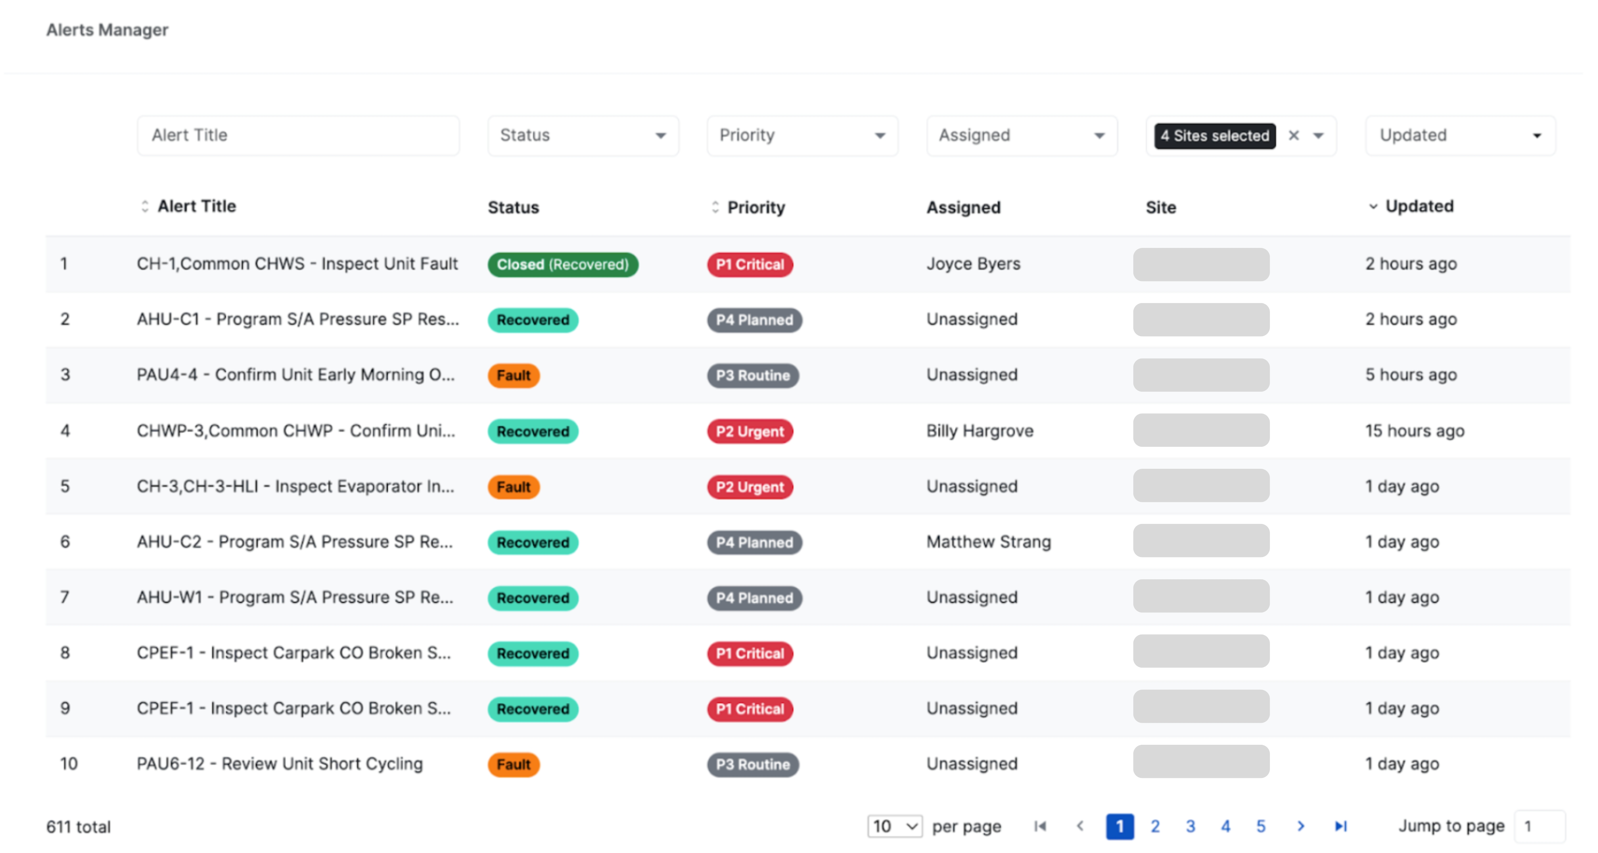Change the 10 per page selector
The width and height of the screenshot is (1598, 853).
pos(894,826)
